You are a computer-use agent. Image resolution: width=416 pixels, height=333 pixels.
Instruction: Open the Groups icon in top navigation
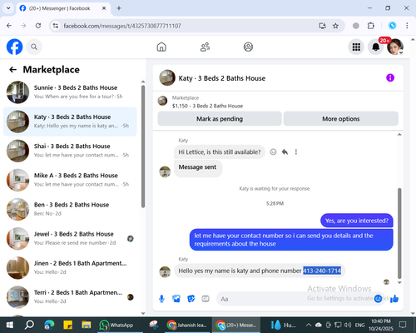[x=248, y=47]
